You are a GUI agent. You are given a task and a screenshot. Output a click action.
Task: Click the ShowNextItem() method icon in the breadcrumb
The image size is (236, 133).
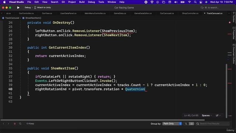(23, 18)
